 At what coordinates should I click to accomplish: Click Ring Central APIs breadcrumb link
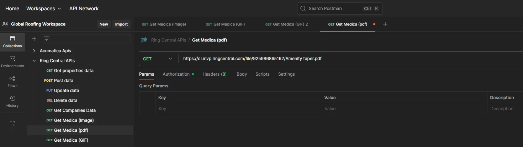point(169,40)
